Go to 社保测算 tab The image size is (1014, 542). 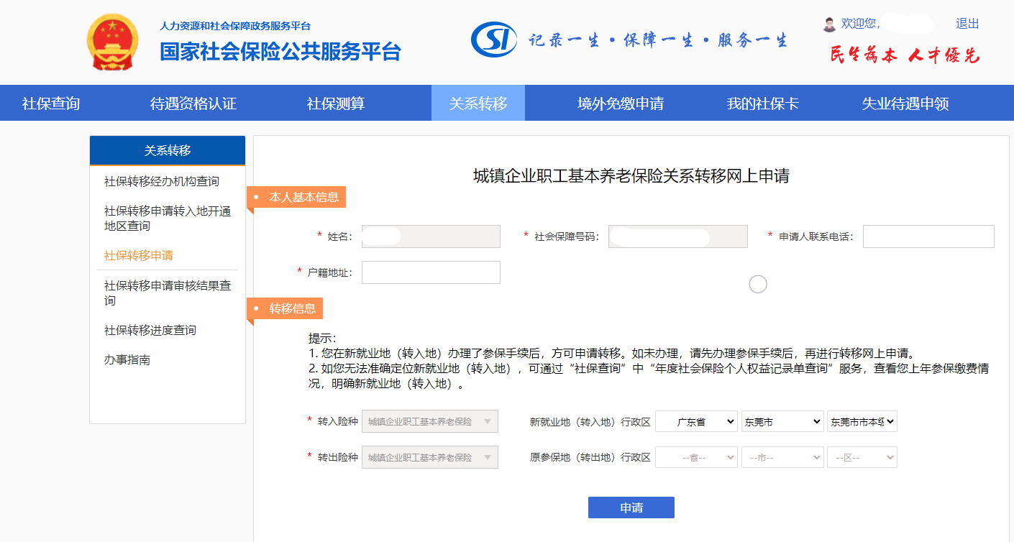pyautogui.click(x=336, y=104)
